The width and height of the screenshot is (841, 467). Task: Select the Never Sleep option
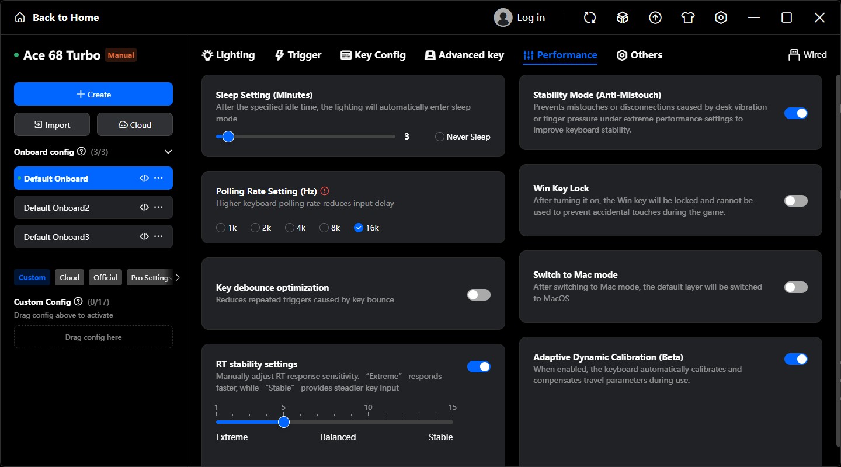click(x=463, y=137)
